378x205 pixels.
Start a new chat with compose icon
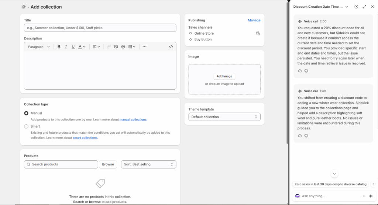[x=356, y=7]
